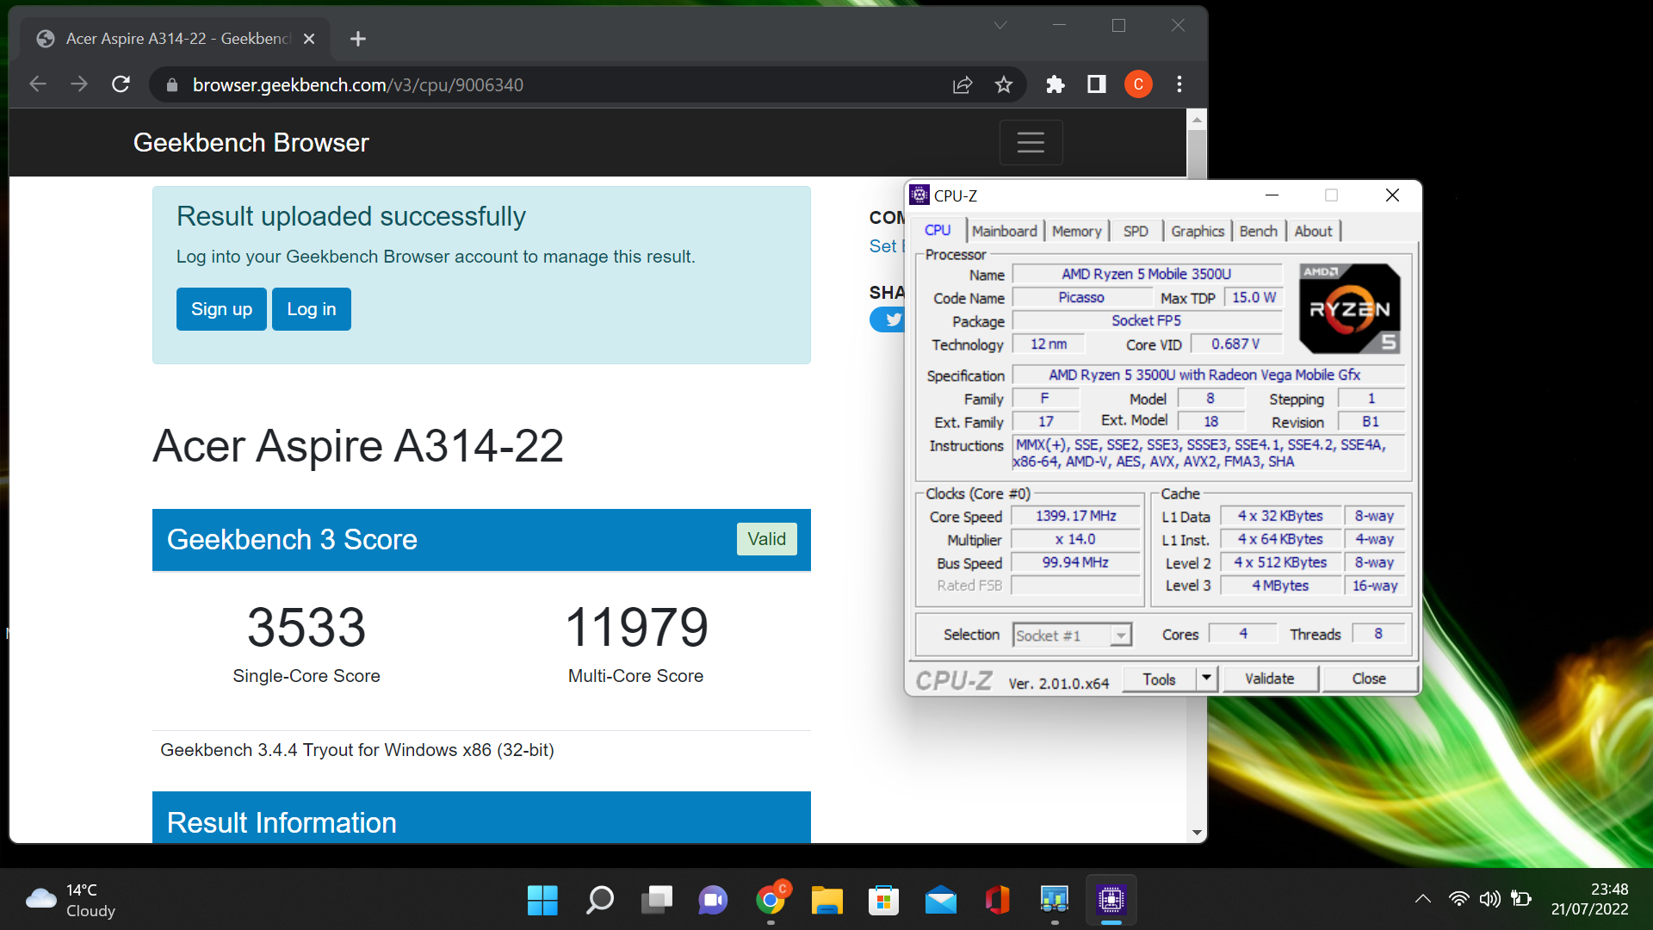Open clock and date 23:48
Viewport: 1653px width, 930px height.
[1589, 899]
